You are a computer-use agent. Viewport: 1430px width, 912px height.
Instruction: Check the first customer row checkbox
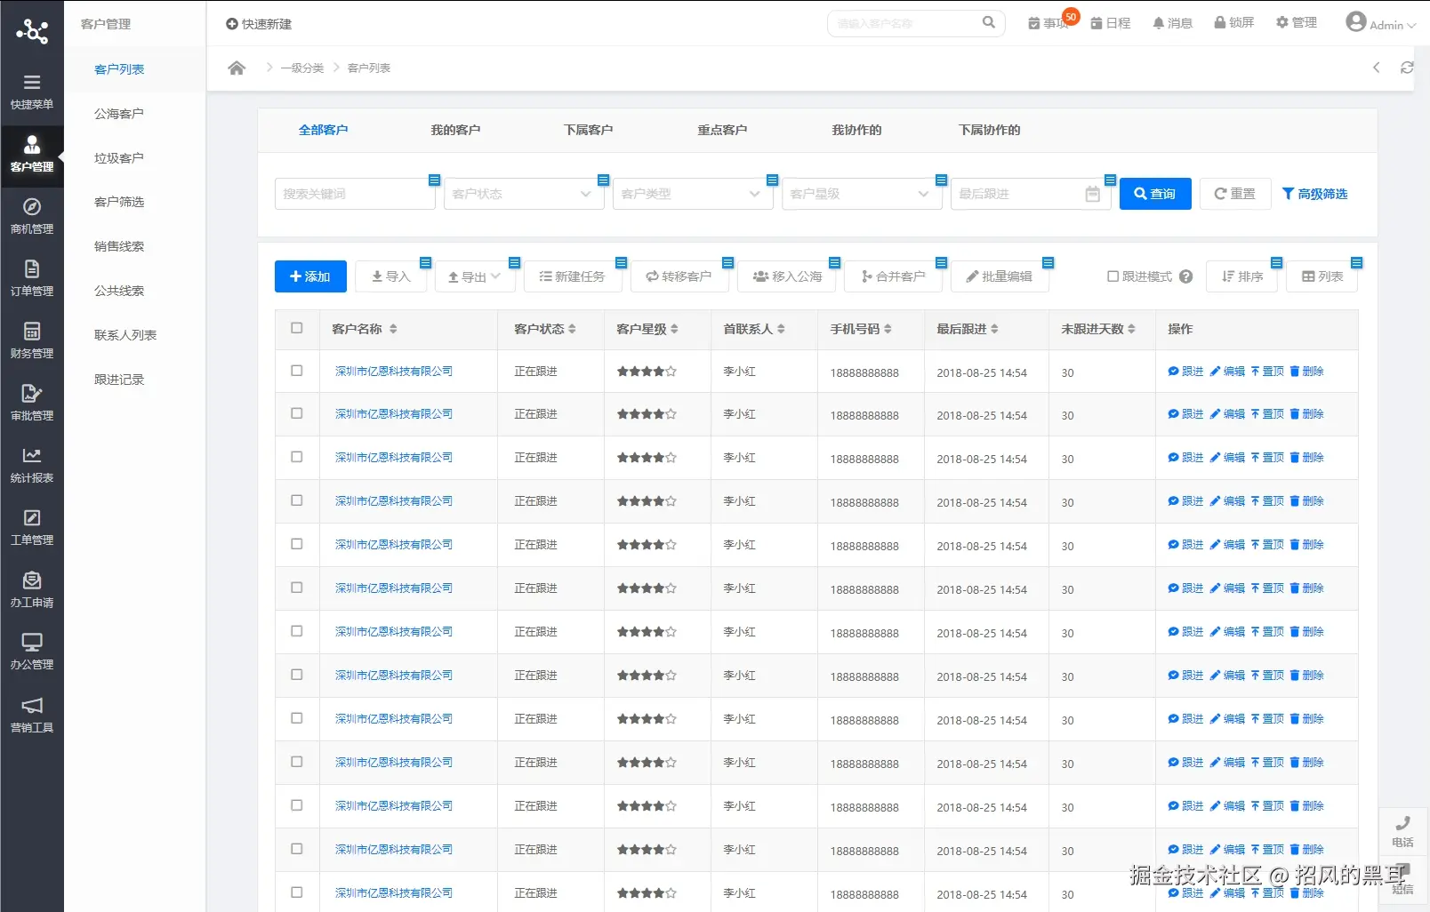pyautogui.click(x=297, y=371)
